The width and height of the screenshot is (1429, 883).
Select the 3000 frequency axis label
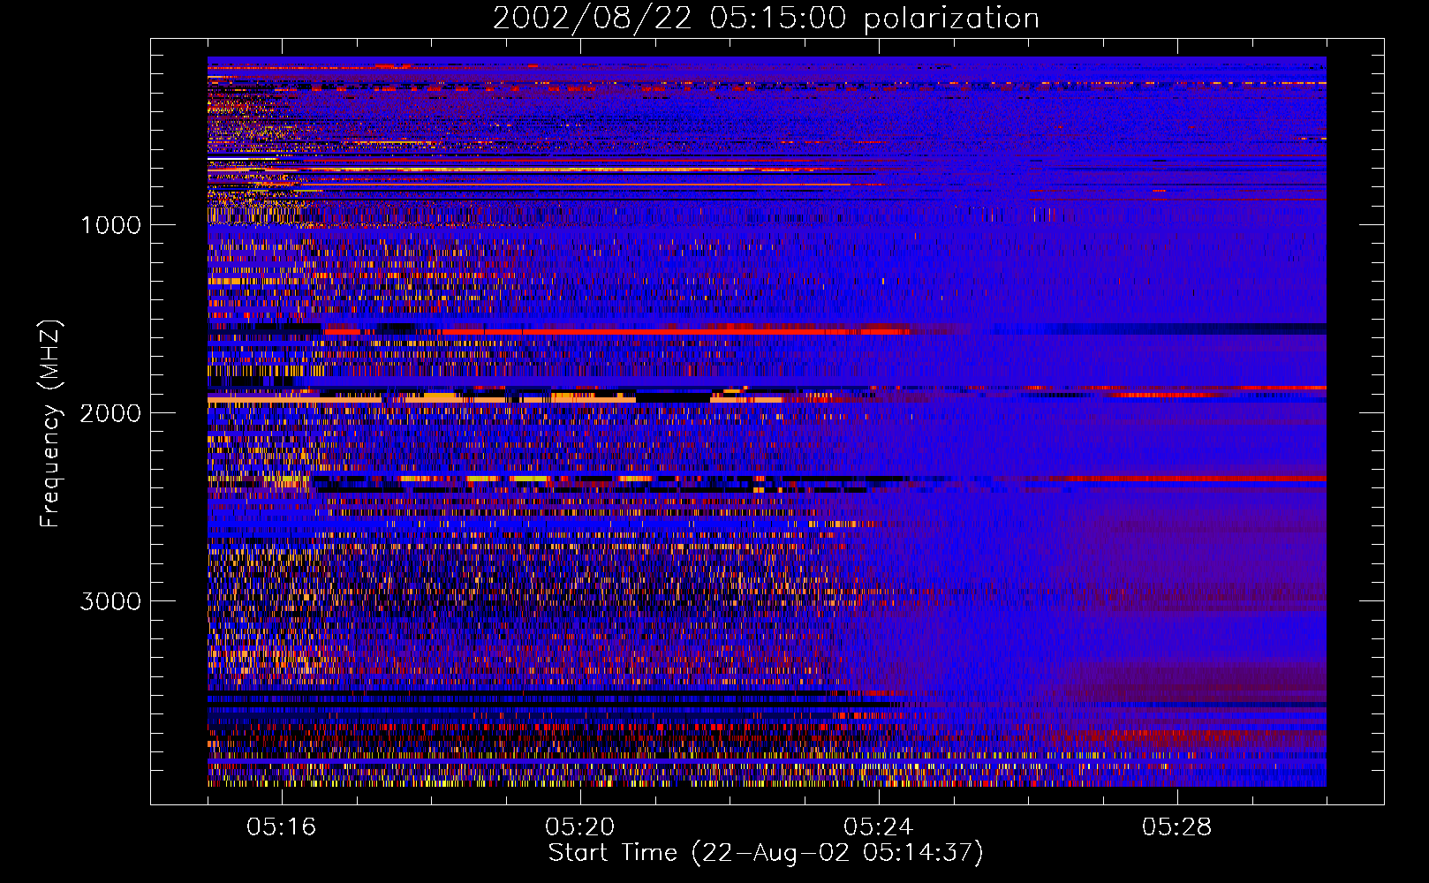pyautogui.click(x=110, y=601)
